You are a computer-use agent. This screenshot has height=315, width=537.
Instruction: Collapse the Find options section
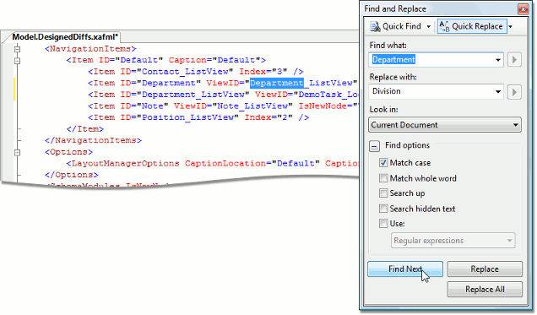click(x=374, y=146)
